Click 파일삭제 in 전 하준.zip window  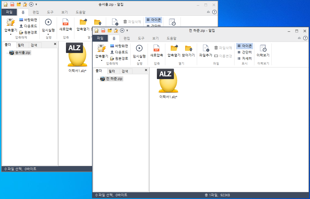(x=223, y=48)
